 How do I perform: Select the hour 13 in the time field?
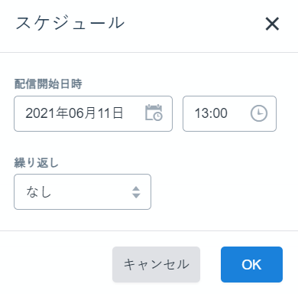tap(201, 113)
